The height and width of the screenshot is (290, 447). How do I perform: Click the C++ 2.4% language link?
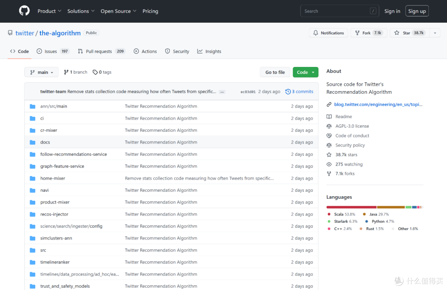(340, 229)
